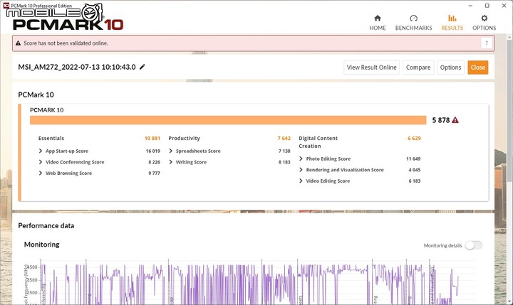513x305 pixels.
Task: Expand Spreadsheets Score
Action: (171, 151)
